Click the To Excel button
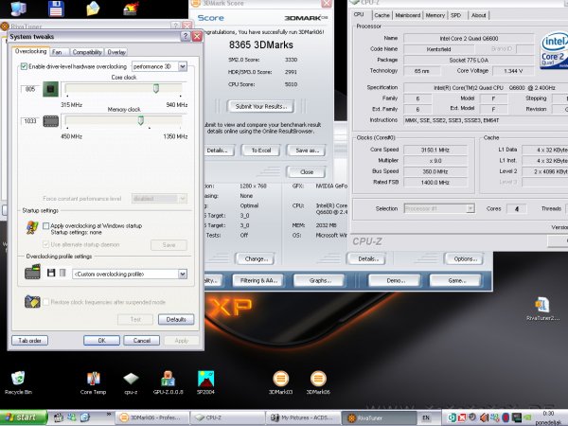This screenshot has height=426, width=568. click(x=261, y=151)
